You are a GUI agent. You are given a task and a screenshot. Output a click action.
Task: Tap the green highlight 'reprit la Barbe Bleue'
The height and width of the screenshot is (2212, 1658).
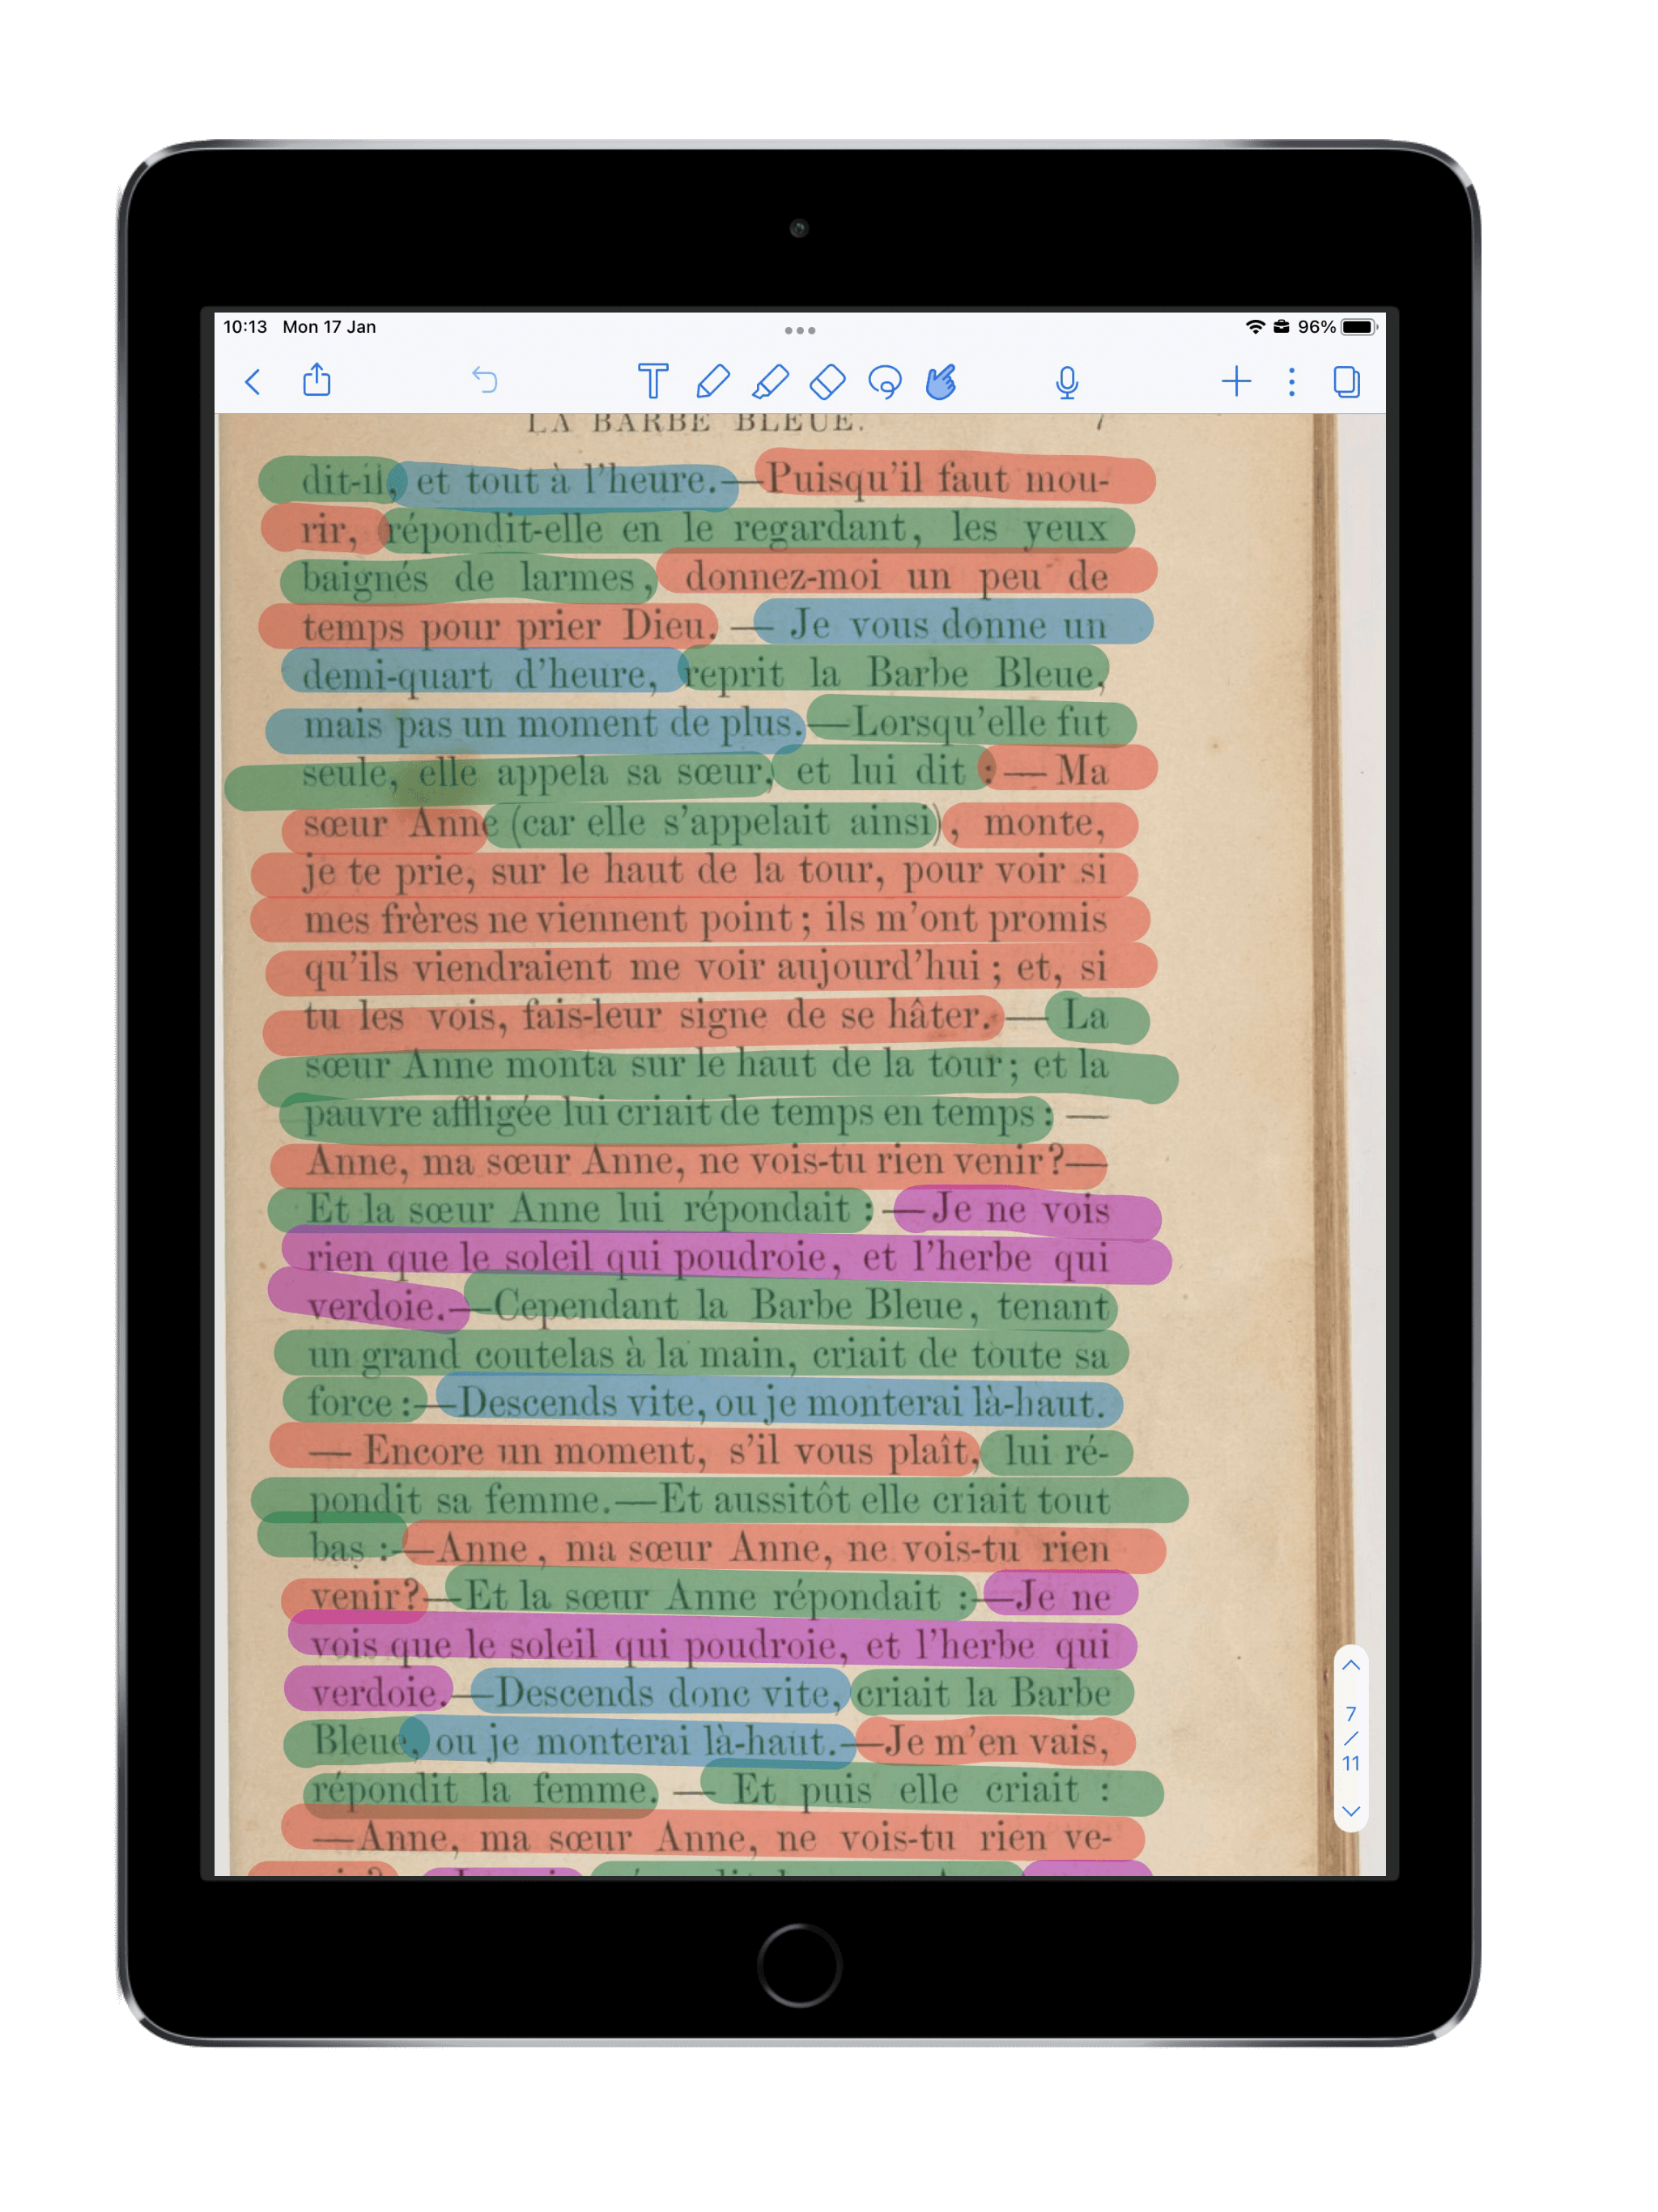[894, 673]
